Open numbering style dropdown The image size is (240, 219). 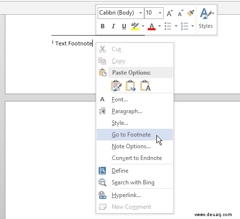click(x=192, y=26)
